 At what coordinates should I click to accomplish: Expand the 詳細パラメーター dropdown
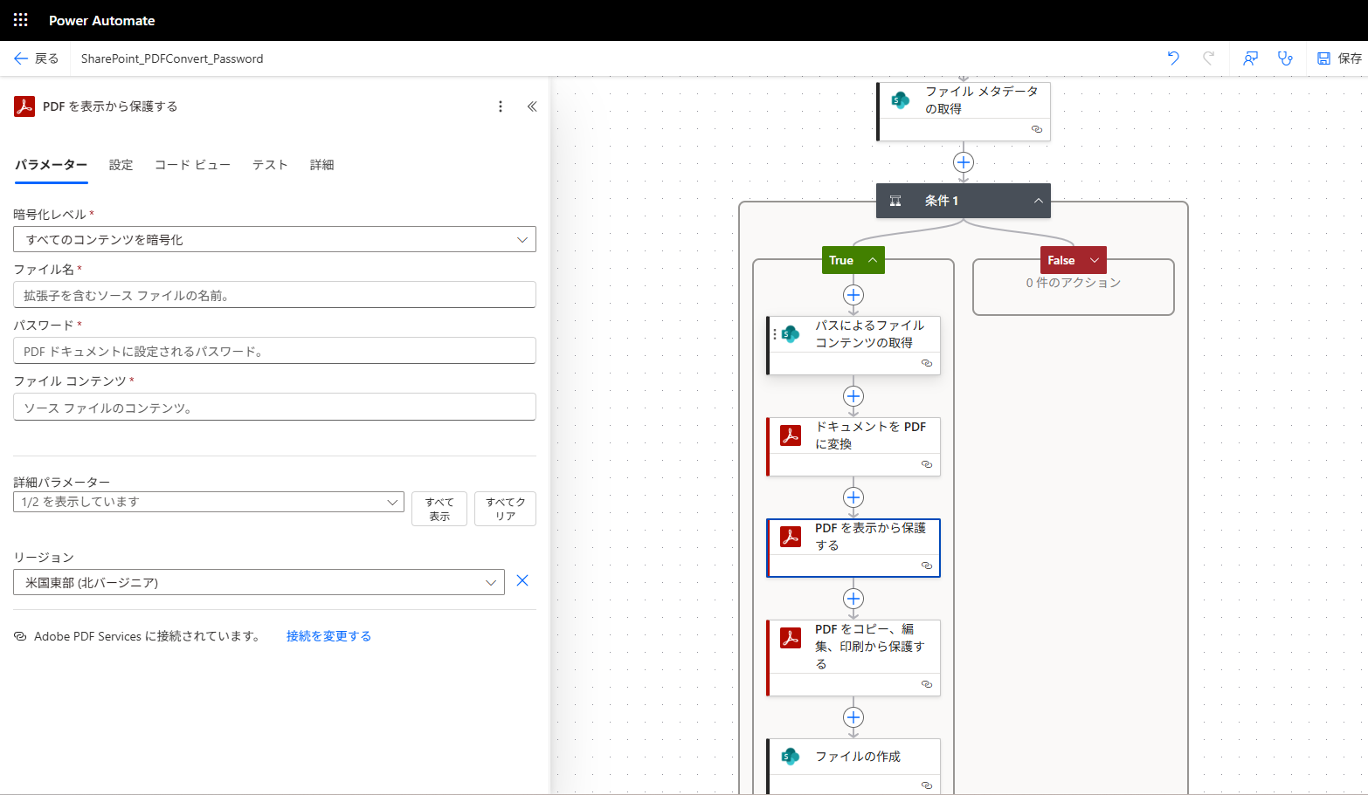click(x=209, y=502)
